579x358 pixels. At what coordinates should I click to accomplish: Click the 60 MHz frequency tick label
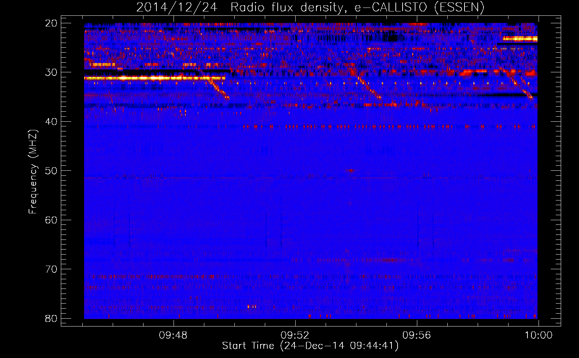(51, 220)
